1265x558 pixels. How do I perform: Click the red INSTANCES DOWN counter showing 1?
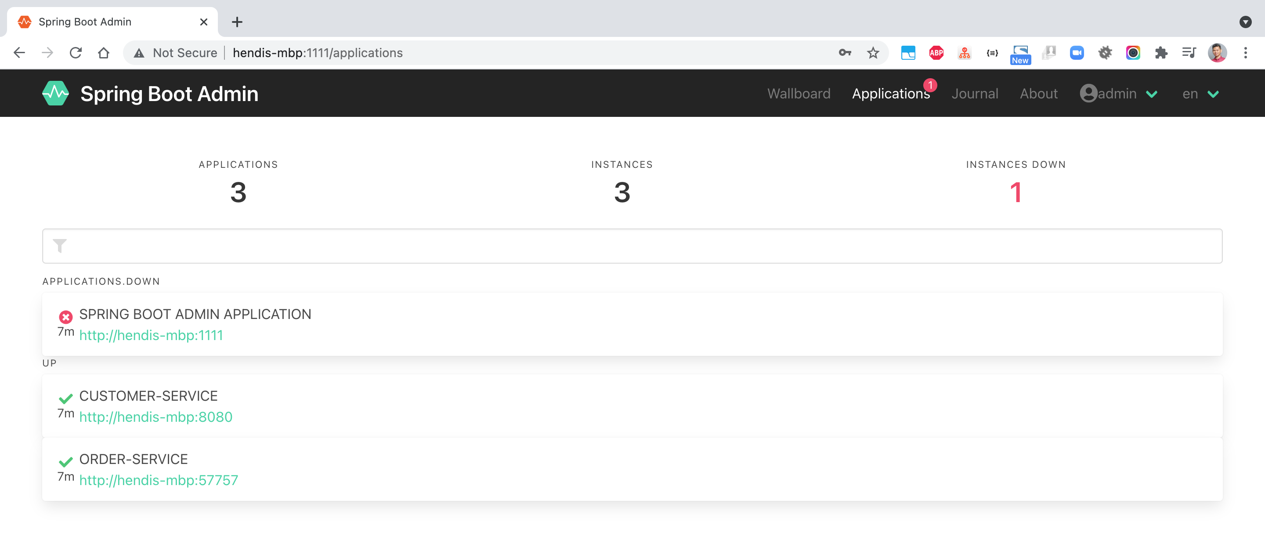coord(1015,192)
